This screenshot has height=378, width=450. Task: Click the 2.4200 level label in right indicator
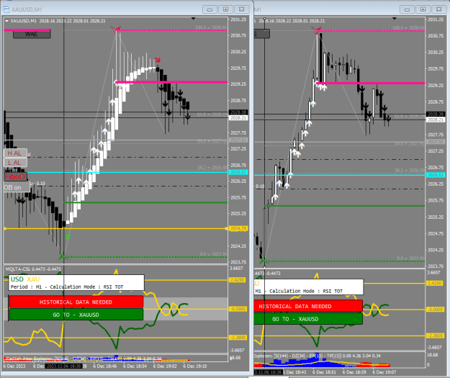pyautogui.click(x=435, y=284)
